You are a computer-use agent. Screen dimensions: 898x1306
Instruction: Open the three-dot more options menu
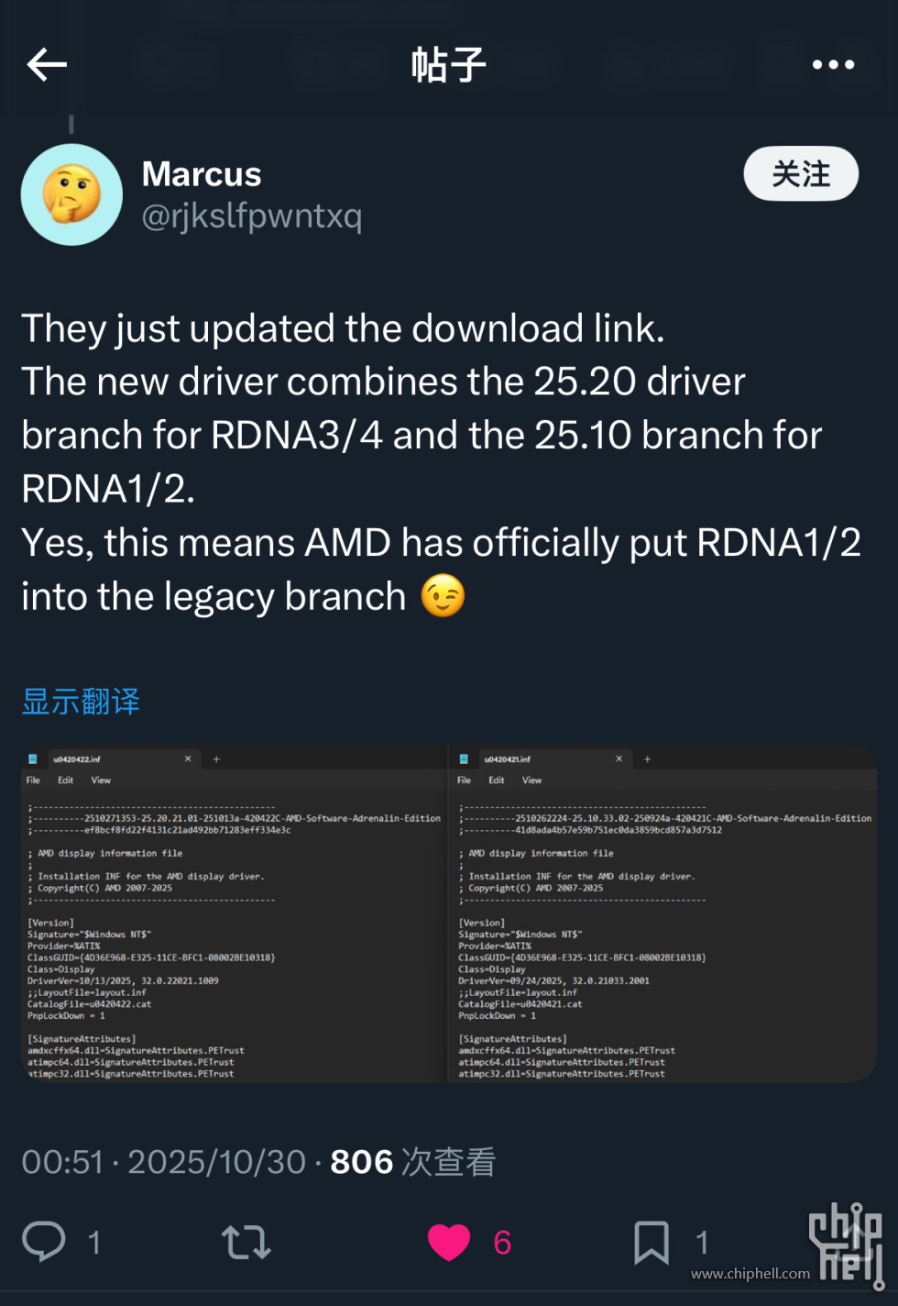coord(833,65)
